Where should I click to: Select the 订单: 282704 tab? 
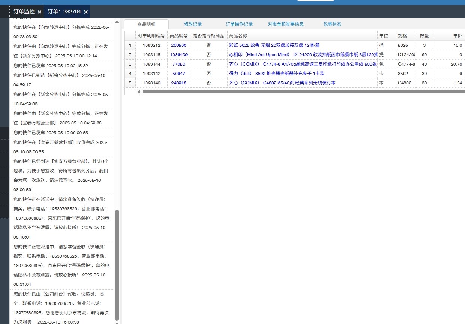[64, 12]
